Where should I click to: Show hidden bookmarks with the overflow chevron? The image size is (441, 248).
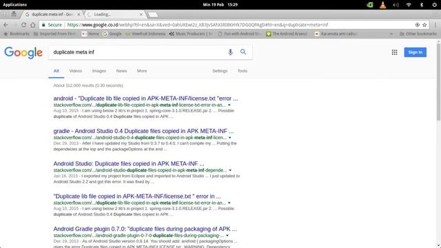391,34
